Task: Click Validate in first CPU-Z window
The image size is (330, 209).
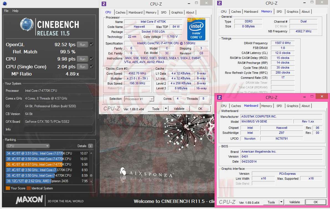Action: point(179,109)
